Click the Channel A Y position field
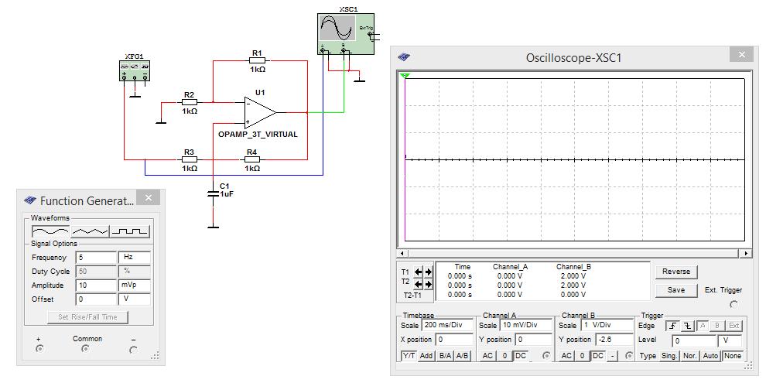The width and height of the screenshot is (766, 383). (x=533, y=340)
